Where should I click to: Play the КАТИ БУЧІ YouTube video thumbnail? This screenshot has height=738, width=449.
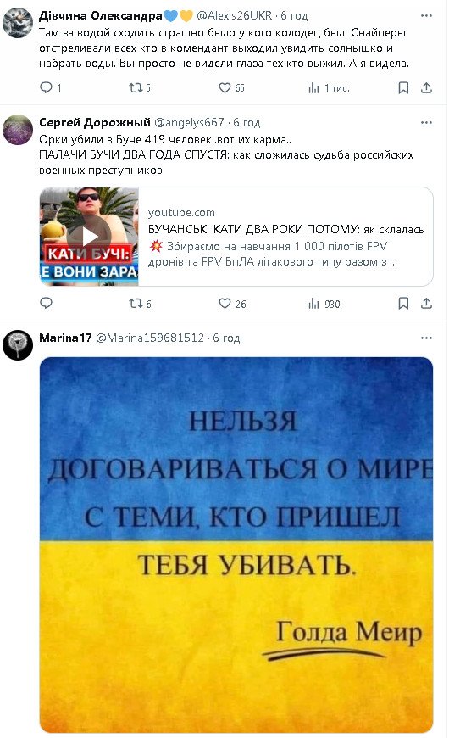click(89, 237)
